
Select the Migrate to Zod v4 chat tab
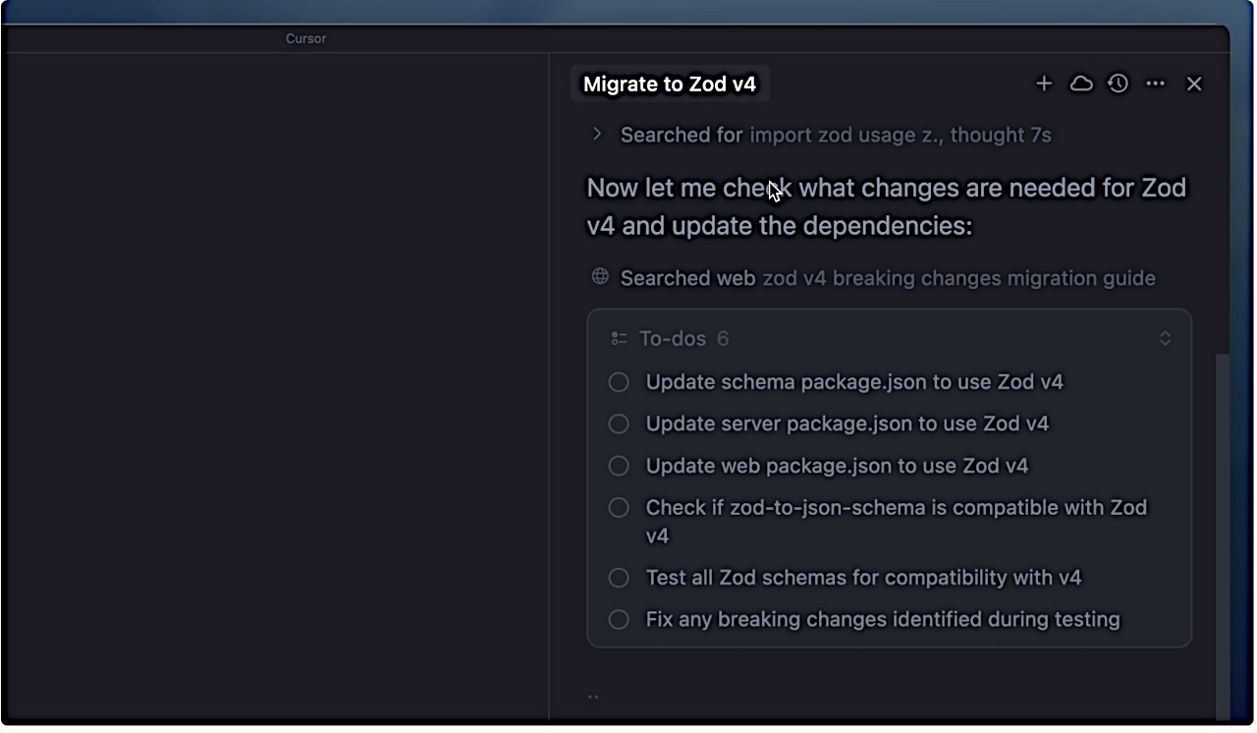click(670, 85)
